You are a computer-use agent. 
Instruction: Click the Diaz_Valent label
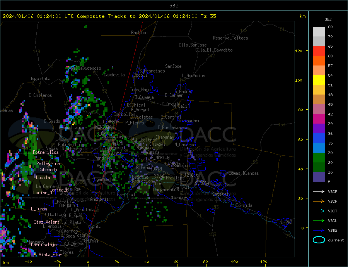coord(47,222)
